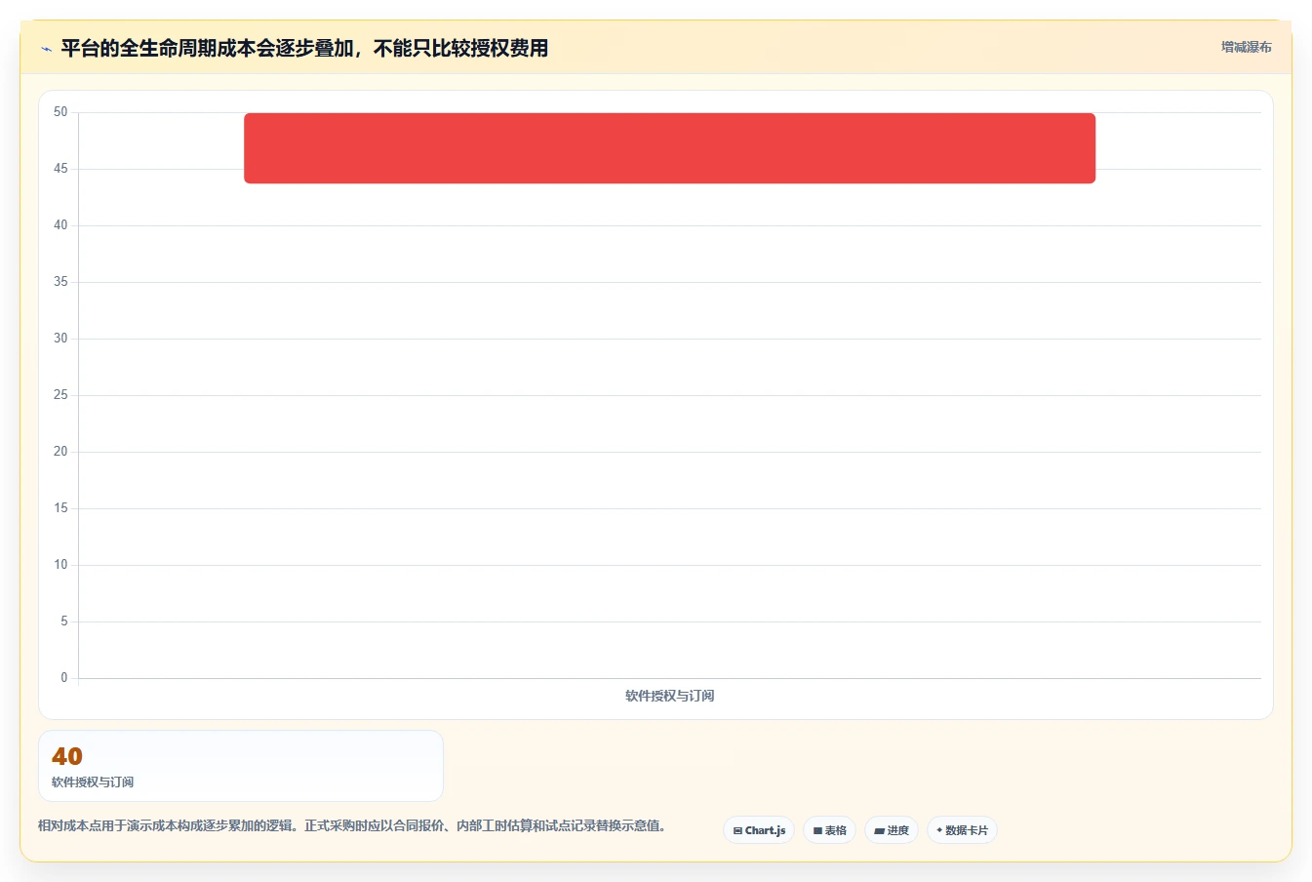Click the data card showing 40
This screenshot has width=1312, height=882.
click(x=241, y=766)
